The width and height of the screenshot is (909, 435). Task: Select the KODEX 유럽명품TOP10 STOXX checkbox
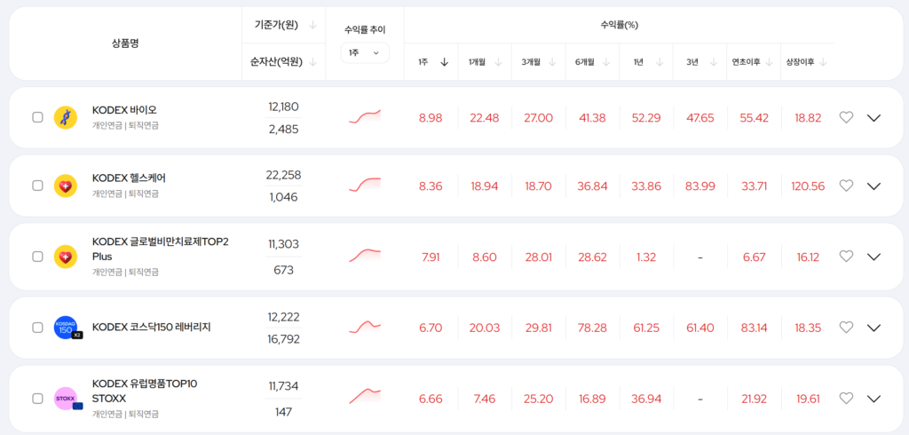pos(37,399)
